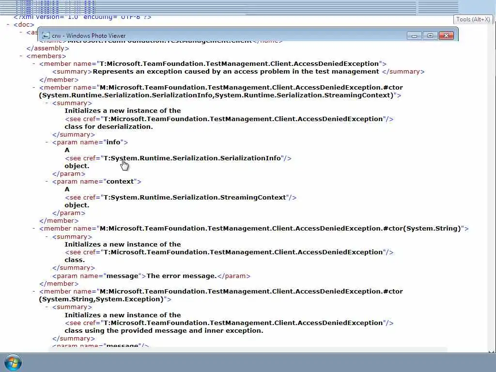Click the closing assembly tag

pyautogui.click(x=48, y=48)
